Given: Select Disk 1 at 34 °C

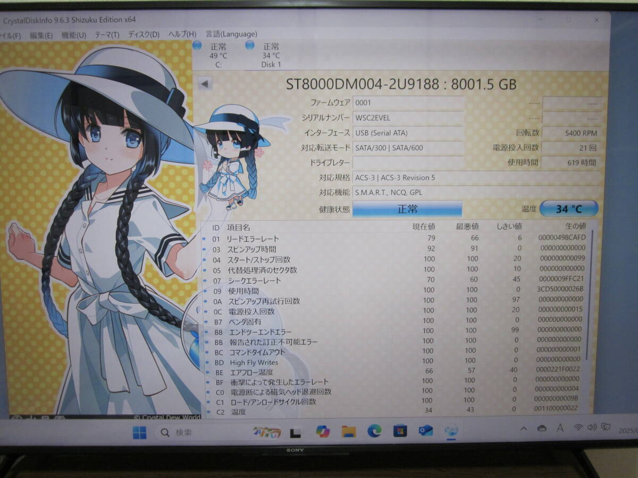Looking at the screenshot, I should pos(271,55).
